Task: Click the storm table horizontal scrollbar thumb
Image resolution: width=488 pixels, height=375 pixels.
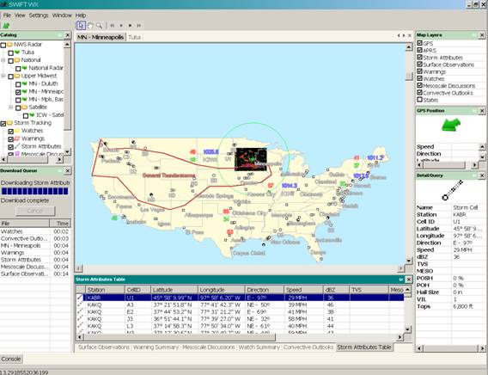Action: coord(179,337)
